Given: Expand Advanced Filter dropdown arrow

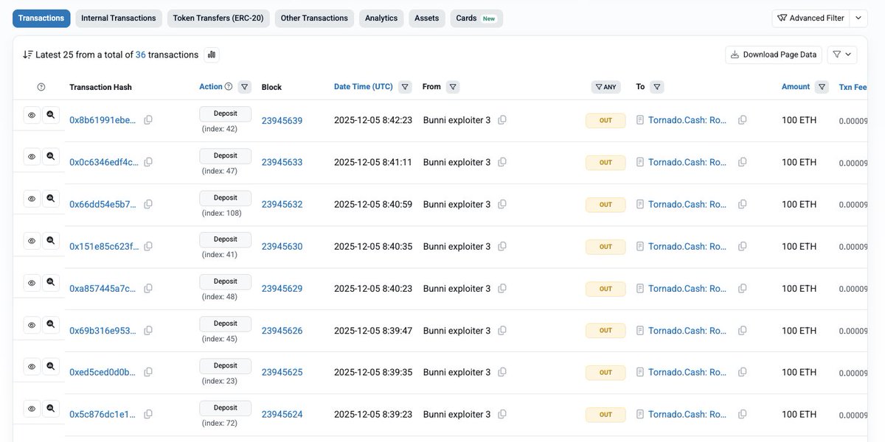Looking at the screenshot, I should (x=858, y=18).
